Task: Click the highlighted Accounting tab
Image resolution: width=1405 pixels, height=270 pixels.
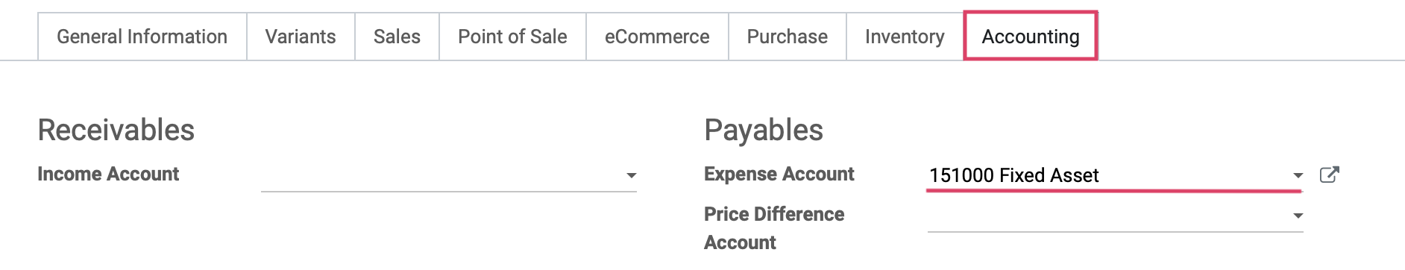Action: pyautogui.click(x=1031, y=36)
